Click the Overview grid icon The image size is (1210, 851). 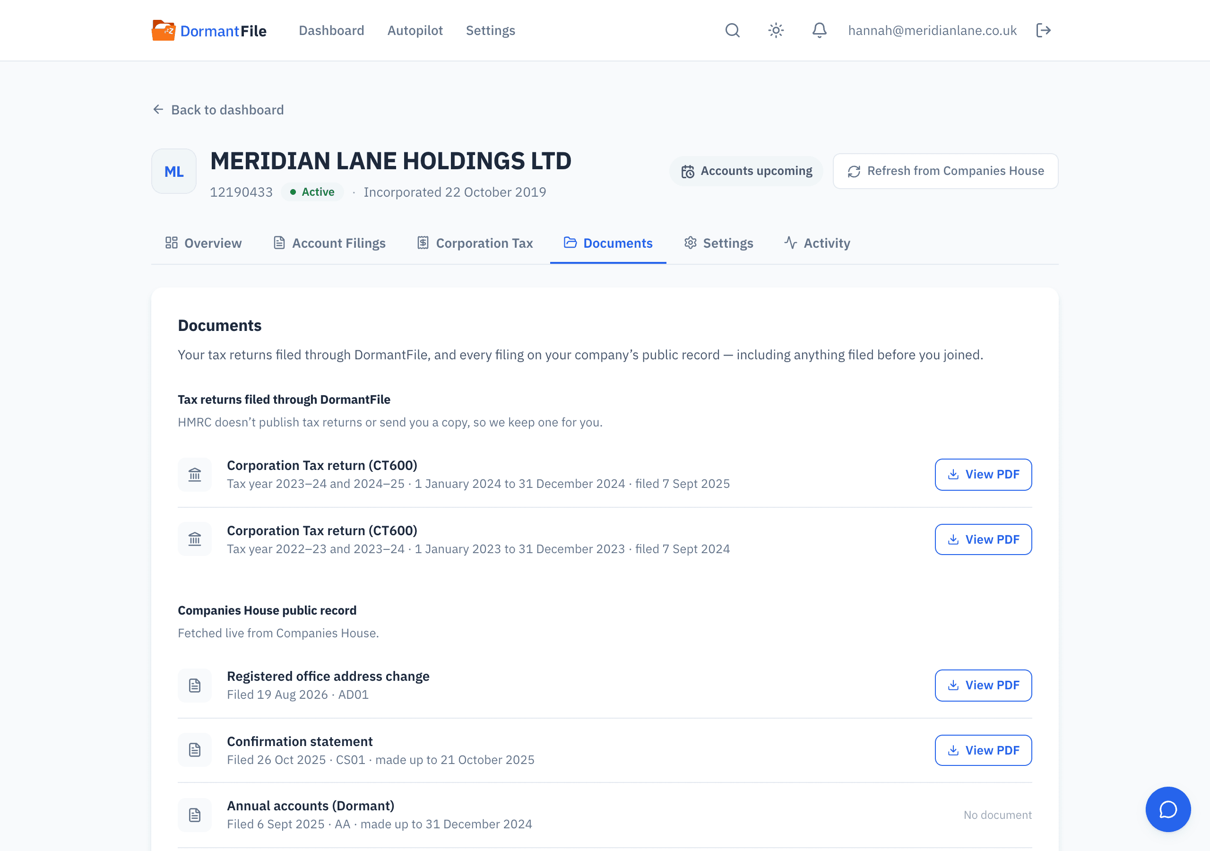(x=171, y=243)
